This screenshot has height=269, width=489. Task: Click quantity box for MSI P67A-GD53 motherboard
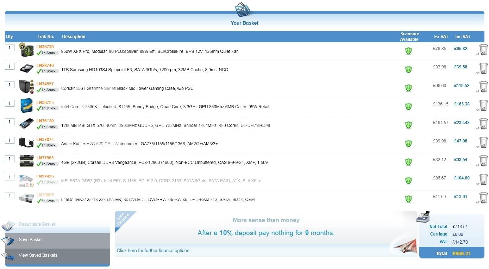click(x=10, y=177)
